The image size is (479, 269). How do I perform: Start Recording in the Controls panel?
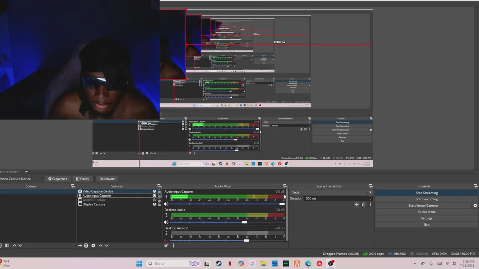427,199
